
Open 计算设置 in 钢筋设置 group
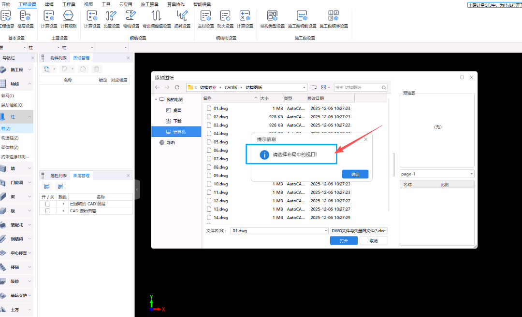pyautogui.click(x=92, y=15)
